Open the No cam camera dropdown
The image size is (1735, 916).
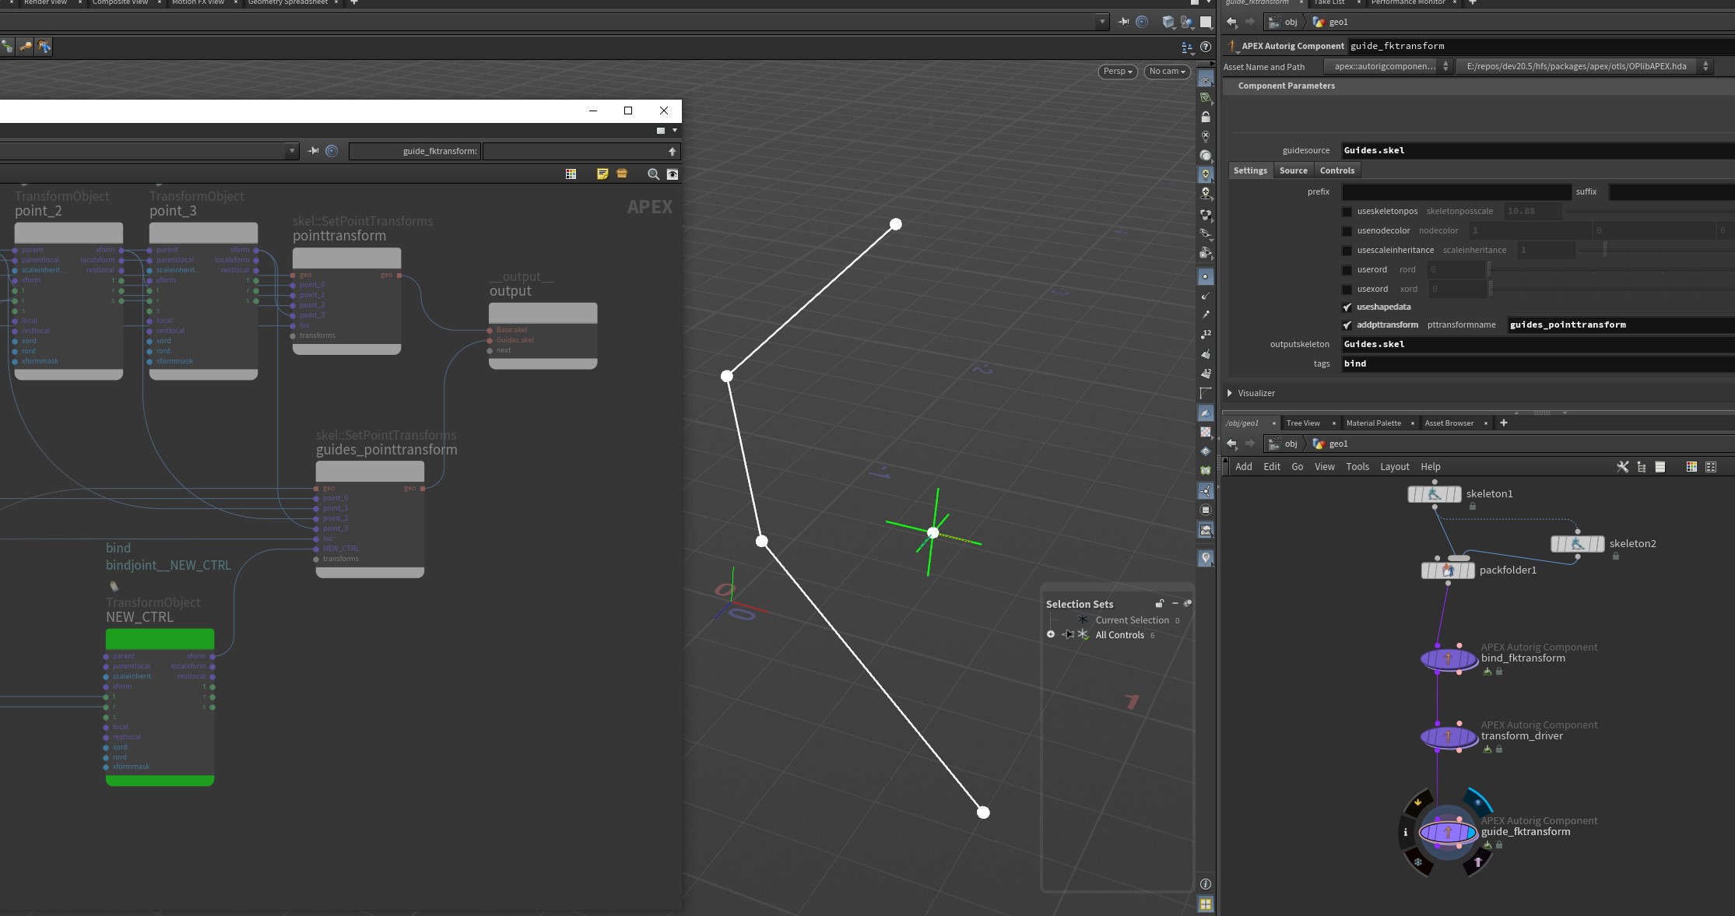pos(1168,72)
